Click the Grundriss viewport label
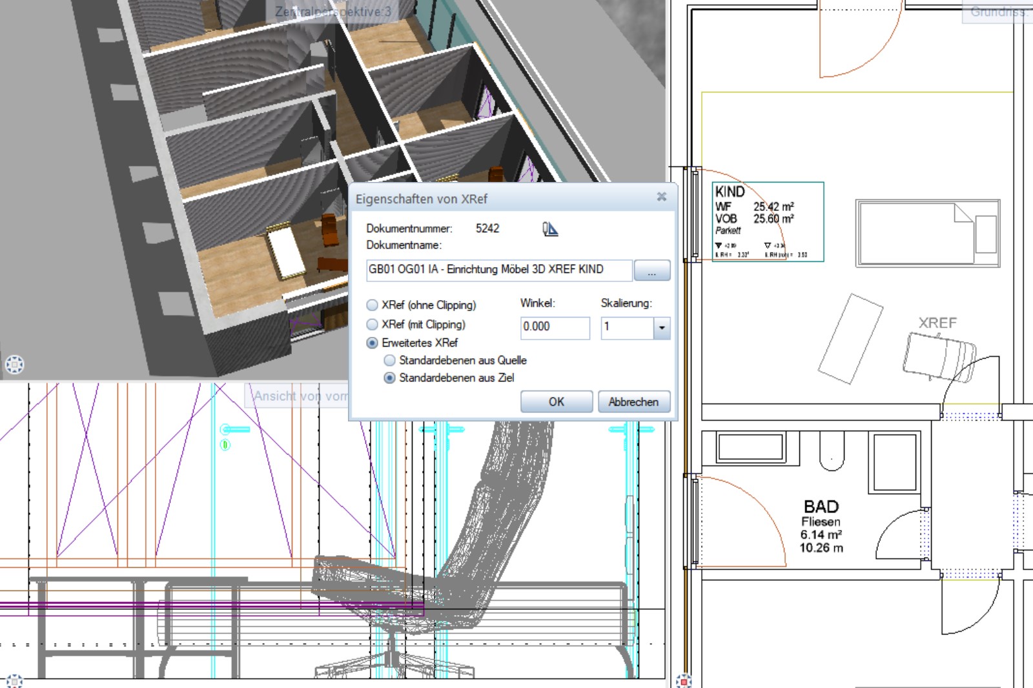The height and width of the screenshot is (688, 1033). [x=998, y=12]
